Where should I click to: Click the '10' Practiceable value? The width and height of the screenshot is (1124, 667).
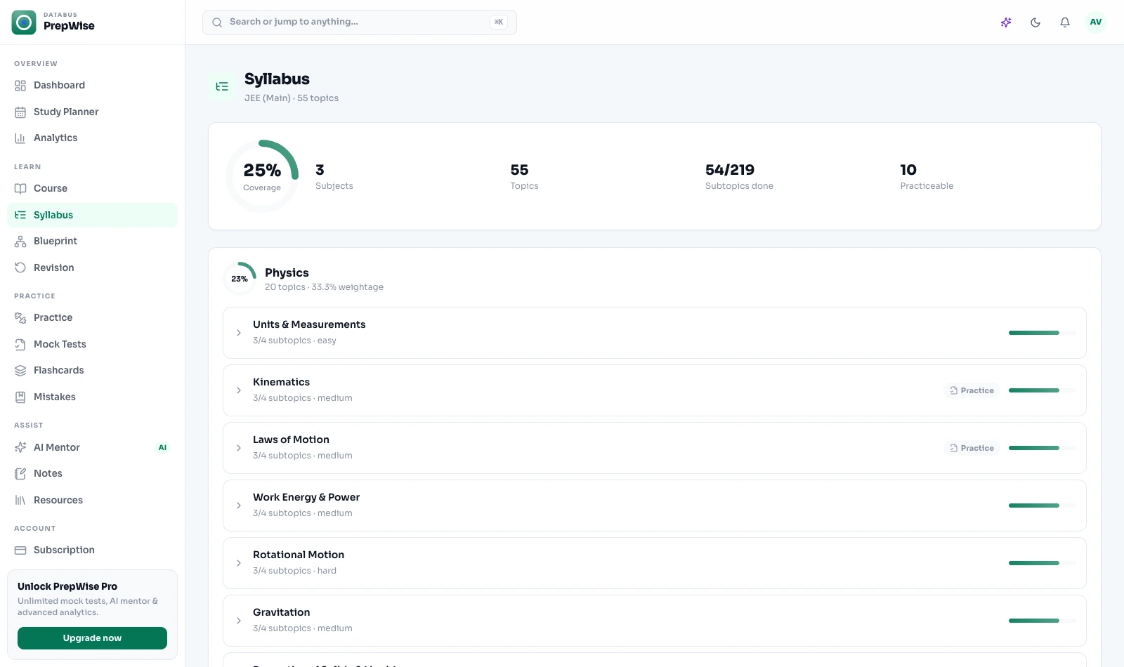(x=908, y=170)
